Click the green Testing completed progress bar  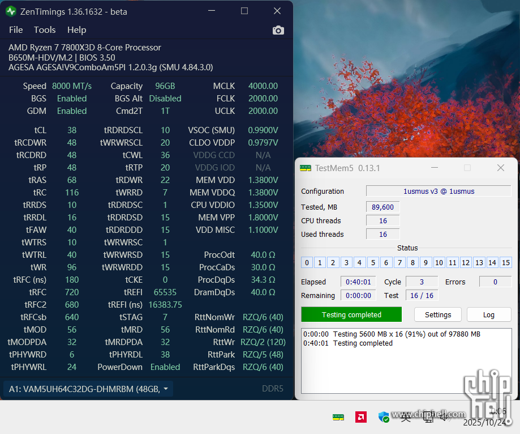[x=351, y=314]
